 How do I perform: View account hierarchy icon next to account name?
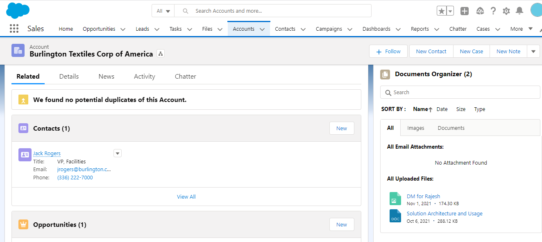(x=160, y=53)
